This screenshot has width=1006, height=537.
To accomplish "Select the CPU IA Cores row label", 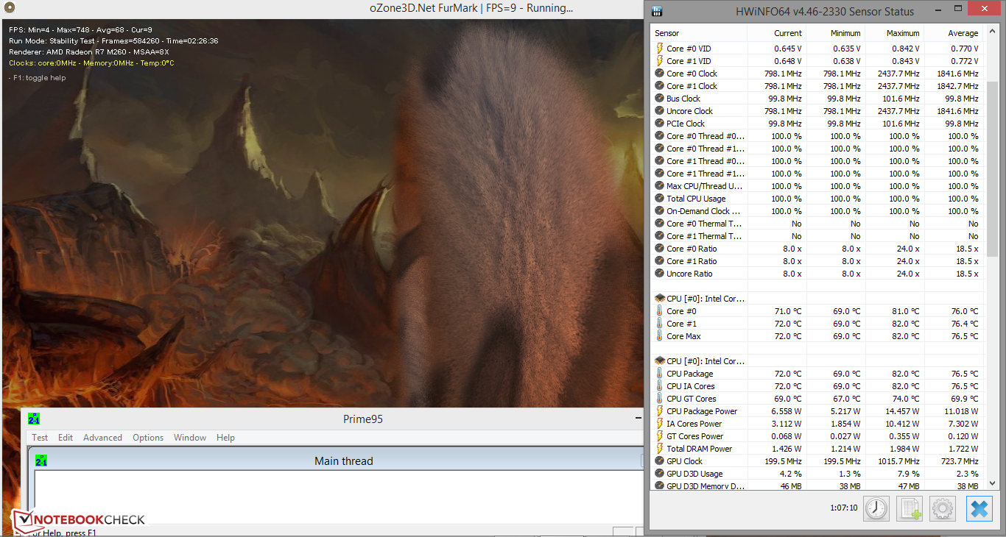I will (x=690, y=386).
